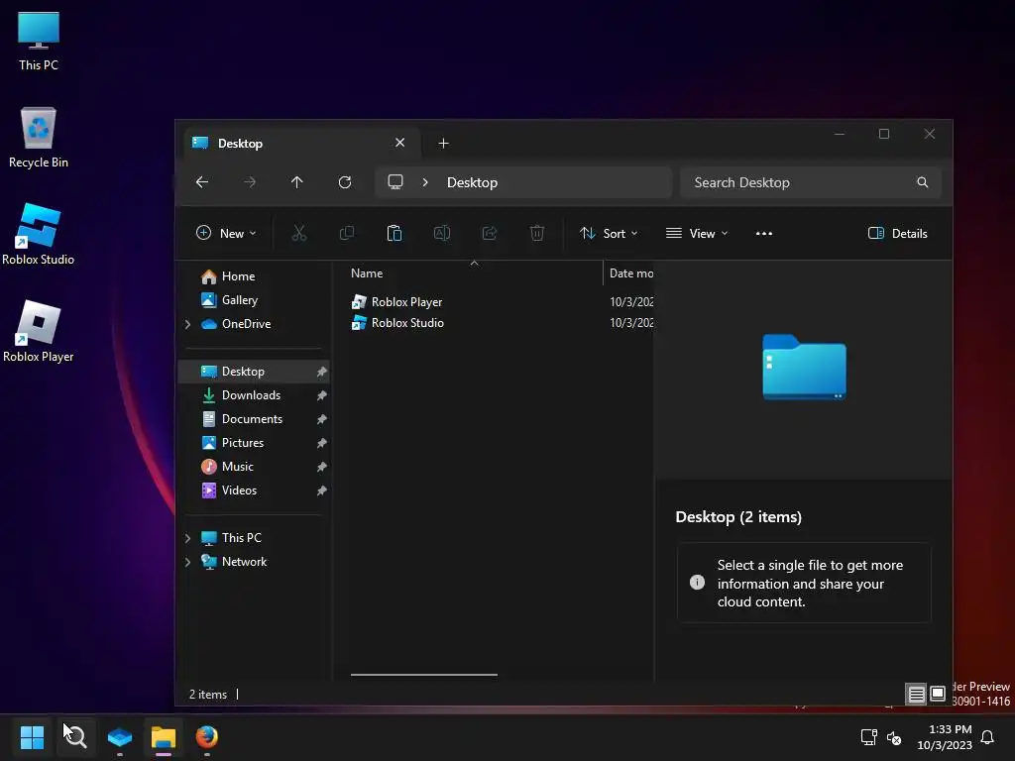Click the monitor icon in address bar
Viewport: 1015px width, 761px height.
(395, 182)
